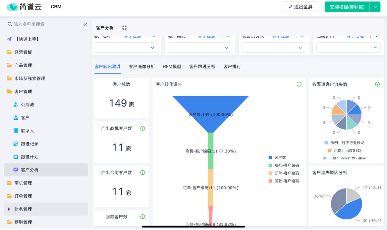Click the search magnifier icon in sidebar

(10, 24)
